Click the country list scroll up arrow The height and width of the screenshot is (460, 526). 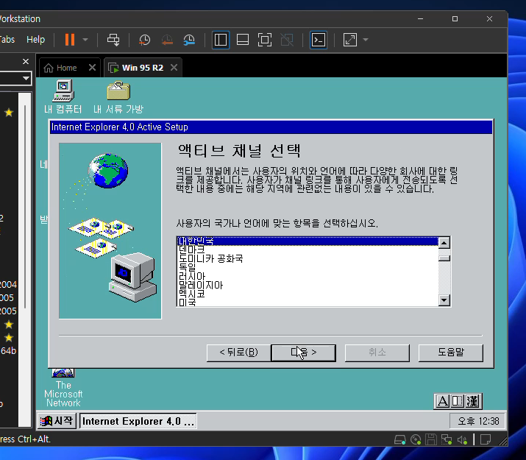pos(444,242)
